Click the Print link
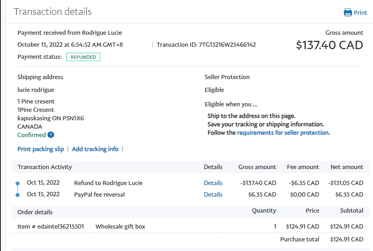Image resolution: width=373 pixels, height=251 pixels. tap(360, 12)
